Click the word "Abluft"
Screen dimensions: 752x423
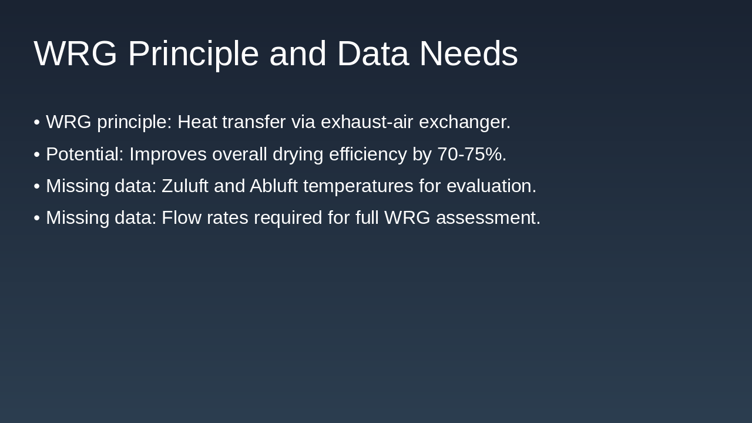coord(273,186)
